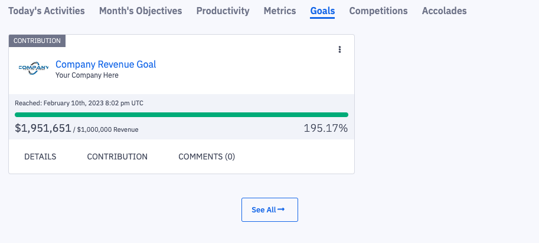The image size is (539, 243).
Task: Click the green revenue progress bar
Action: tap(181, 115)
